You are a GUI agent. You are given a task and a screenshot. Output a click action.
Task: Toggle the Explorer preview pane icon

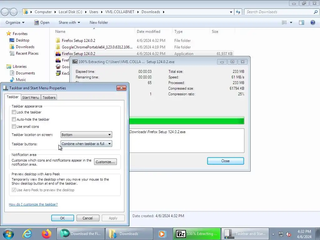click(302, 22)
